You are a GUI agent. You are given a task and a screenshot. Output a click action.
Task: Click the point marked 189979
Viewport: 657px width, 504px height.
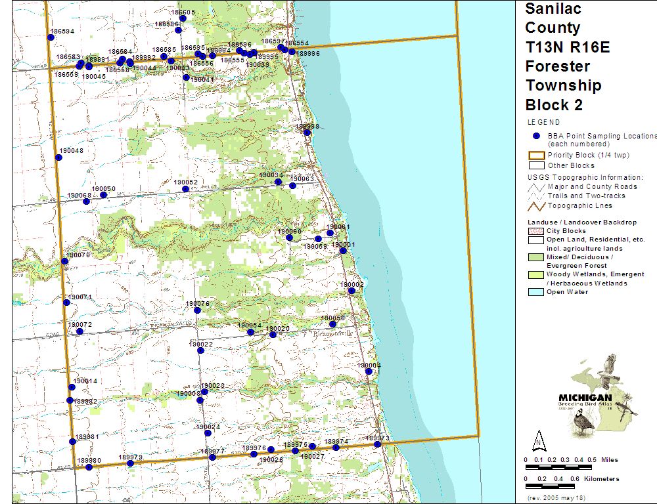130,463
